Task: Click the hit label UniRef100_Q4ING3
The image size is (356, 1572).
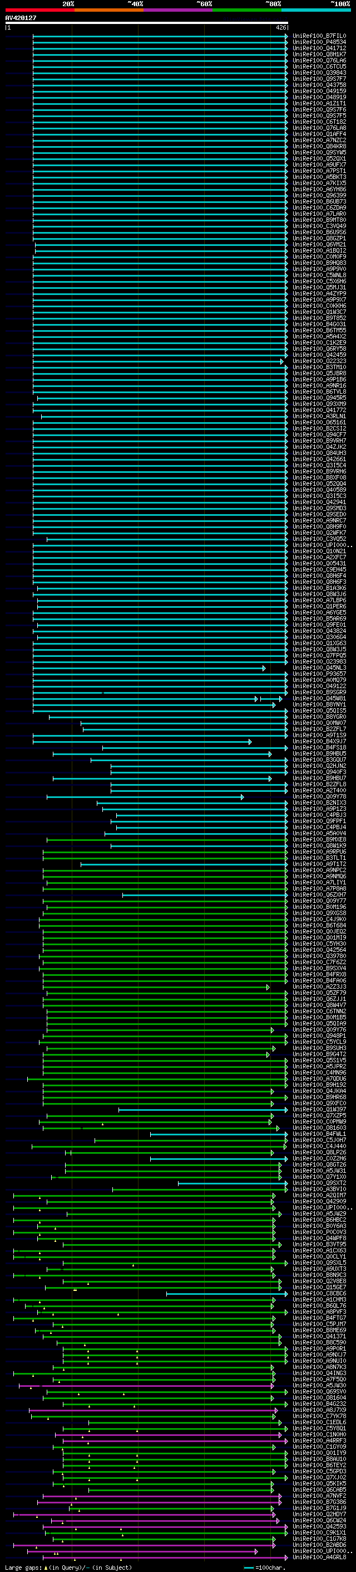Action: pos(319,1373)
